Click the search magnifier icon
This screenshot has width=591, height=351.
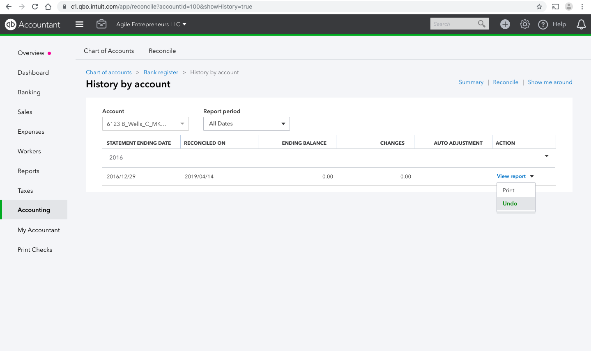coord(482,24)
